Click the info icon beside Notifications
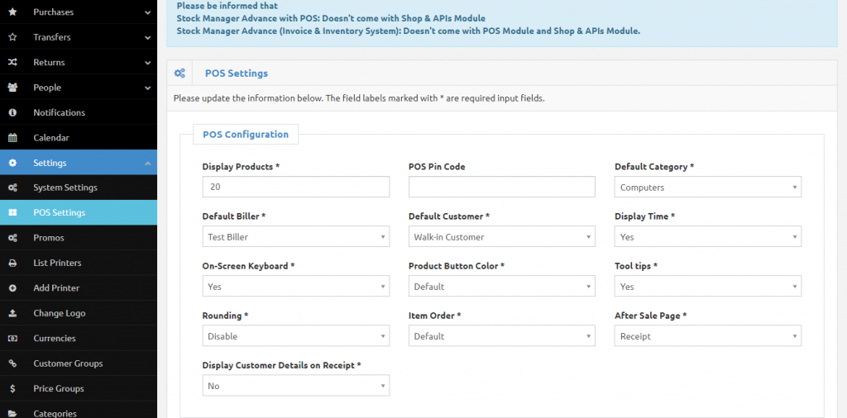This screenshot has height=418, width=847. coord(12,112)
